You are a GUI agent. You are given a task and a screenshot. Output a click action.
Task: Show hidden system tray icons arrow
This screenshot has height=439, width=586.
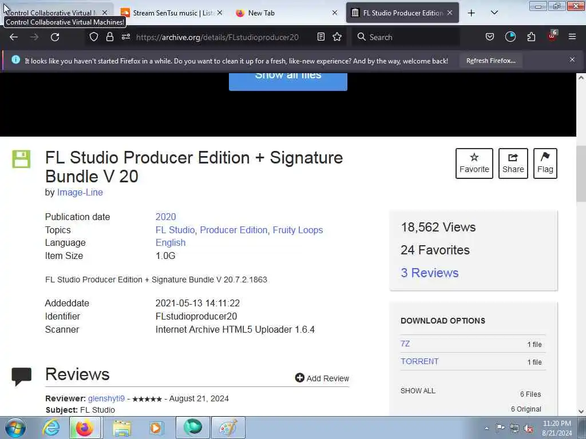486,429
